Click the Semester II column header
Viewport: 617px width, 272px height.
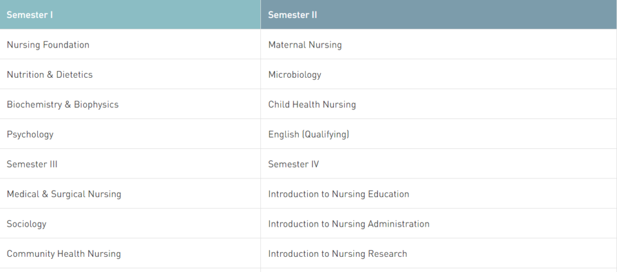click(x=293, y=14)
